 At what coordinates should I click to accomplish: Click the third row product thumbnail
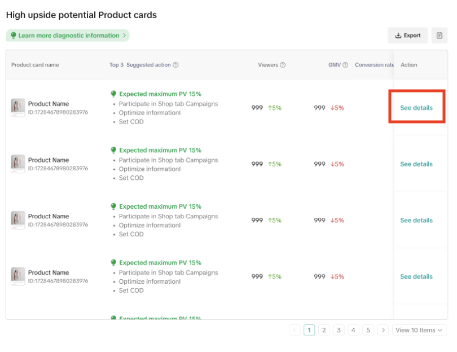point(18,220)
